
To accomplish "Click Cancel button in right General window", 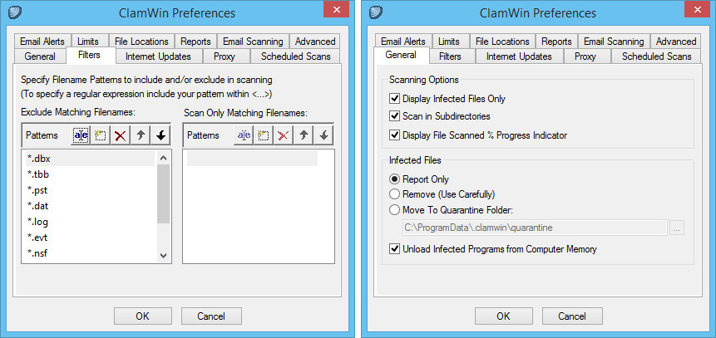I will coord(571,316).
